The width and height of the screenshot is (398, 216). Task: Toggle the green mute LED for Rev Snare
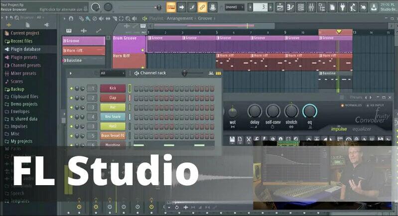(71, 116)
